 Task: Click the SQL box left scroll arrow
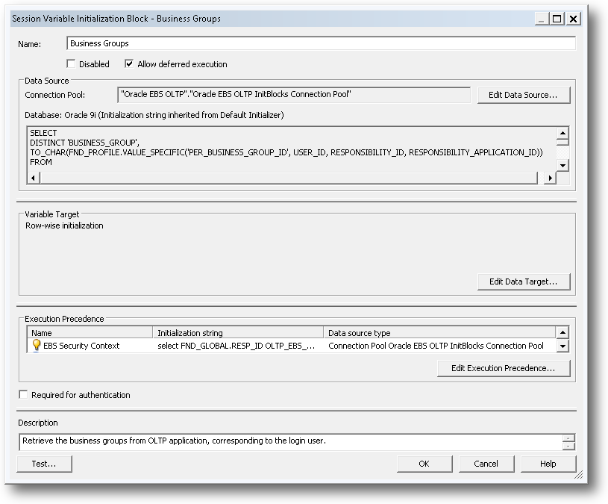coord(34,178)
